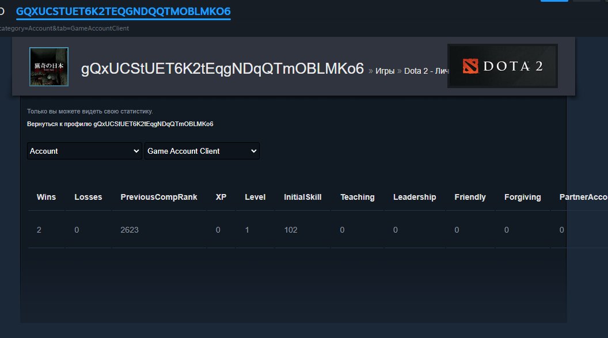608x338 pixels.
Task: Open the GQXUCSTUET6K2TEQGNDQQTMOBLMKO6 top navigation link
Action: click(x=123, y=12)
